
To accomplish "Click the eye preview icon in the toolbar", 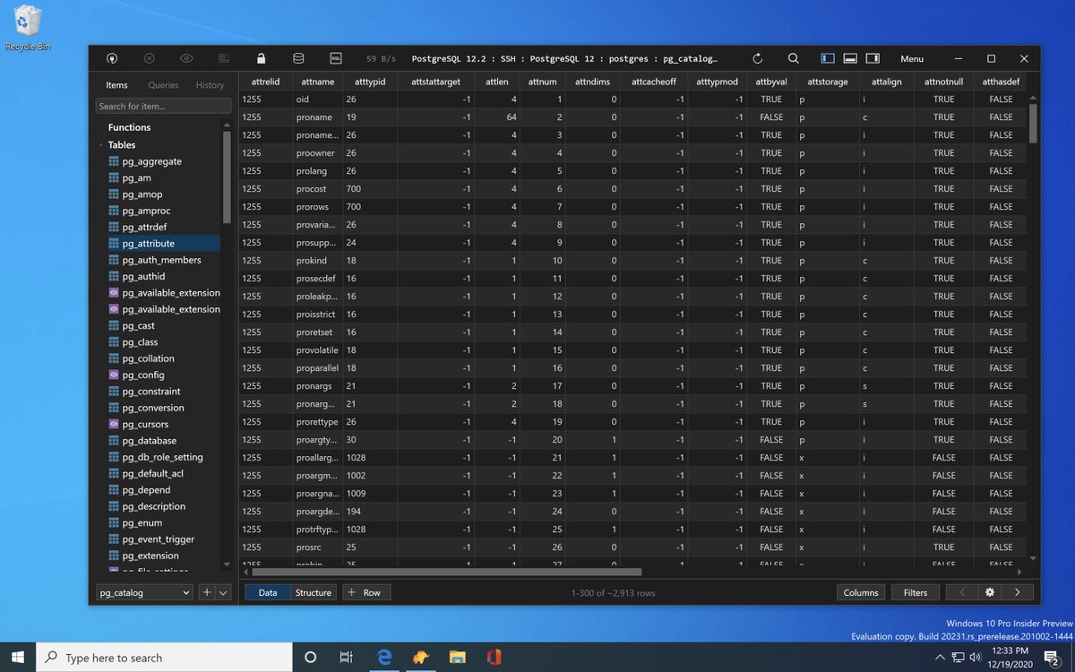I will tap(186, 58).
